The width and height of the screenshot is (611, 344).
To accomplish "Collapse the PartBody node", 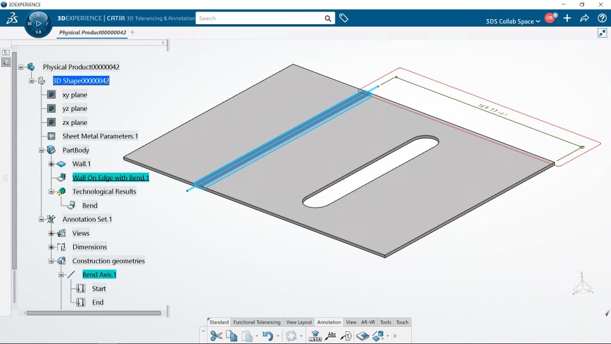I will click(41, 150).
